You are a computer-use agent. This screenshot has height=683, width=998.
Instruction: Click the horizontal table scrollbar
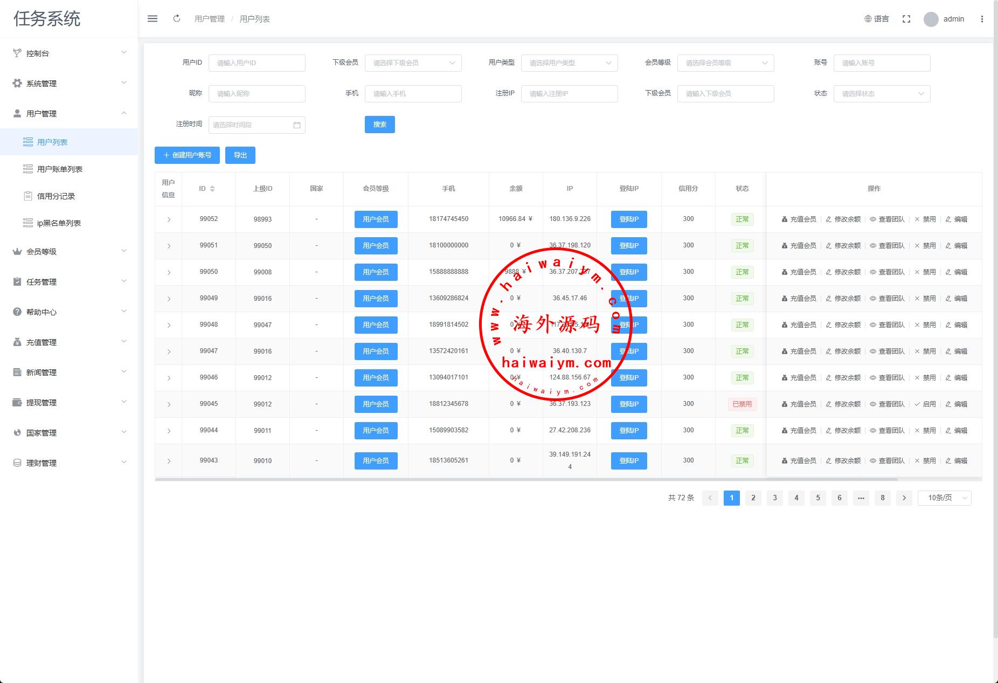tap(525, 479)
